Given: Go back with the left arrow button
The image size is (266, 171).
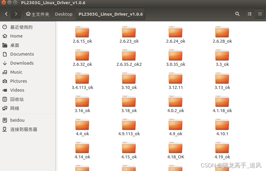Looking at the screenshot, I should pos(6,14).
